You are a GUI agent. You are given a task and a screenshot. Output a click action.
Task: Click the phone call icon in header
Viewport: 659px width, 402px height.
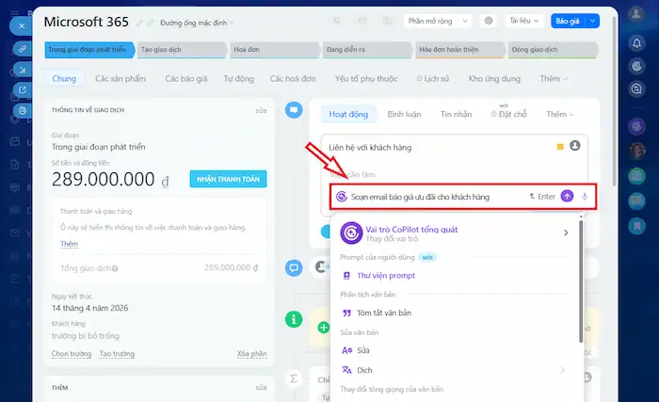tap(336, 21)
